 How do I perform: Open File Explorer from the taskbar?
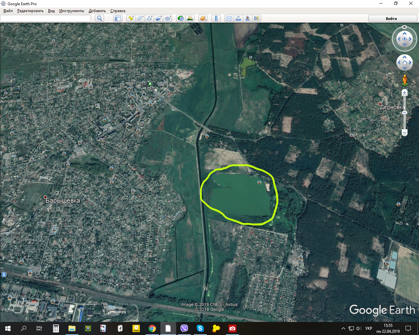tap(72, 328)
